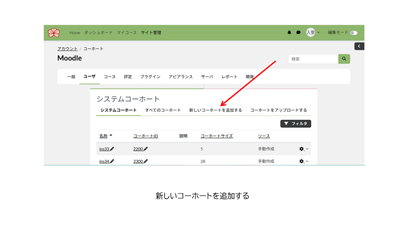Toggle the 編集モード switch
The width and height of the screenshot is (409, 230).
353,33
